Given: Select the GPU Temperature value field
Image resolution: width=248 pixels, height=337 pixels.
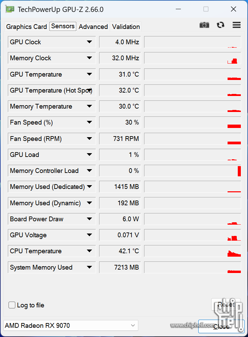Looking at the screenshot, I should tap(120, 74).
